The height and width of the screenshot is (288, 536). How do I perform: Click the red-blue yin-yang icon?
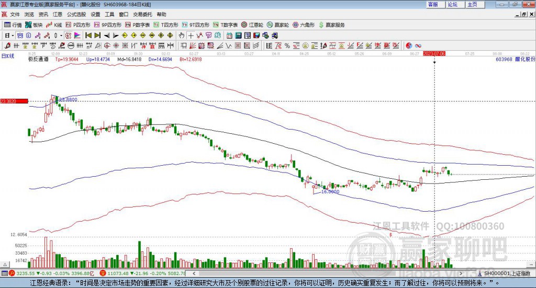point(408,45)
